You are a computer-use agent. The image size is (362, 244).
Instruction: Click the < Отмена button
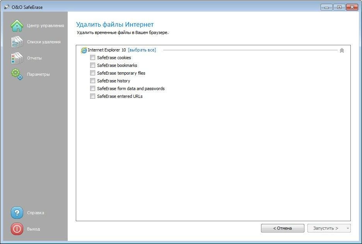283,228
